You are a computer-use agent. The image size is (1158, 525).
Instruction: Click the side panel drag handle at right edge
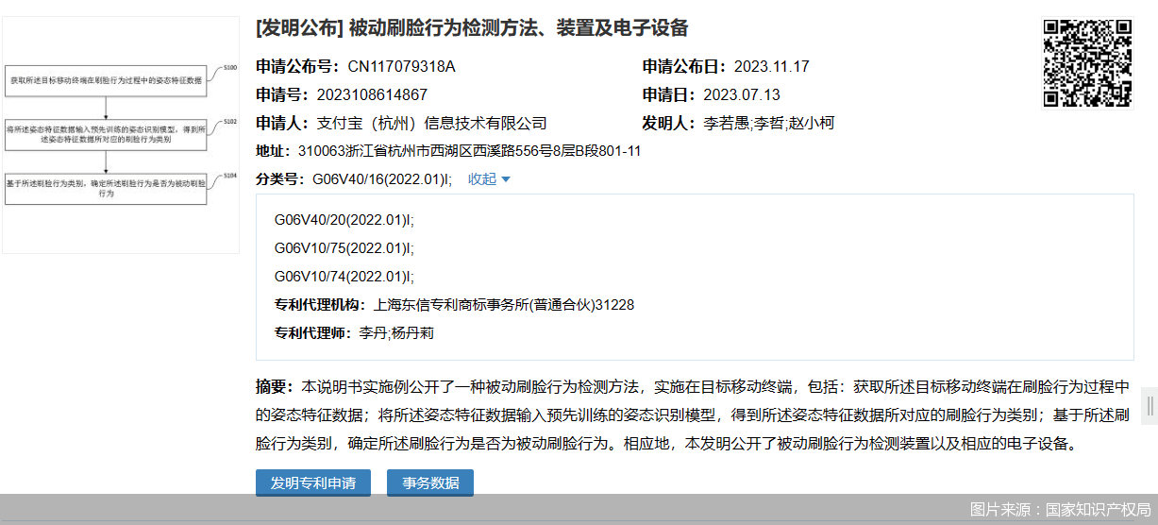1150,406
